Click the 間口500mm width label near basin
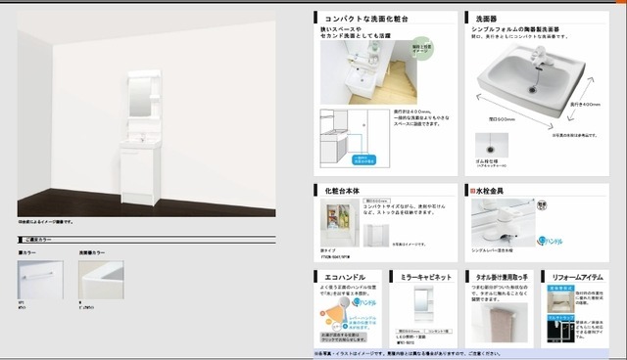 coord(502,119)
